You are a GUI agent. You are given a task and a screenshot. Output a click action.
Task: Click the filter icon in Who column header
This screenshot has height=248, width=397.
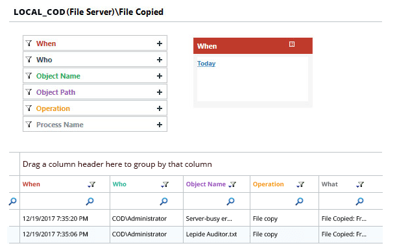(x=165, y=184)
